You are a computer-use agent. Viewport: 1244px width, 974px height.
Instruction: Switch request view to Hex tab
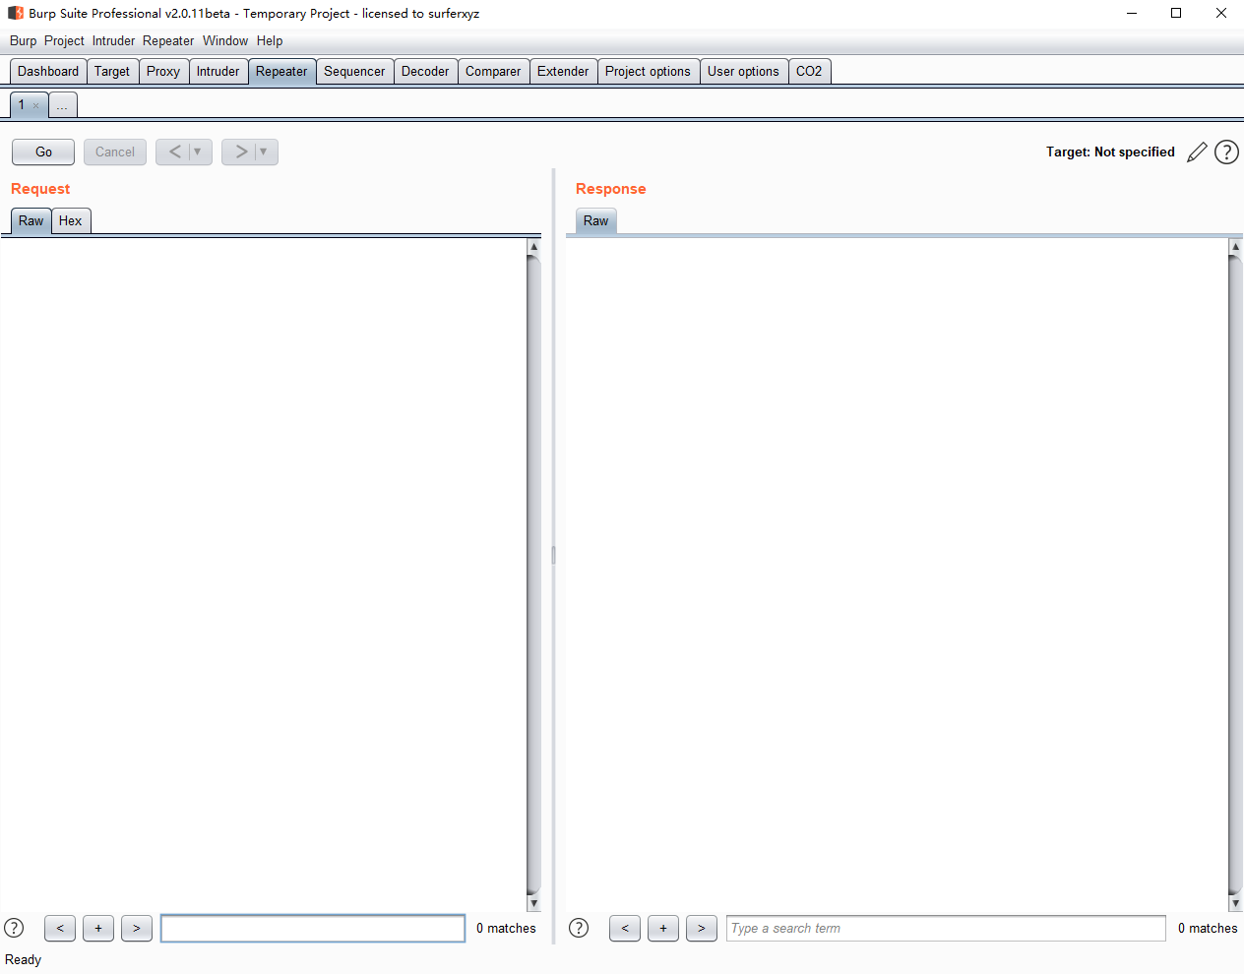[x=70, y=220]
